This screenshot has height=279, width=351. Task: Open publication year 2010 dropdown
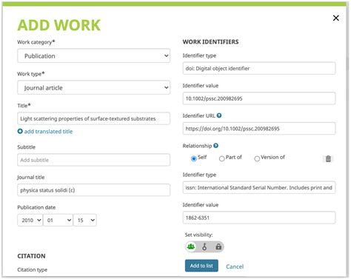tap(30, 220)
